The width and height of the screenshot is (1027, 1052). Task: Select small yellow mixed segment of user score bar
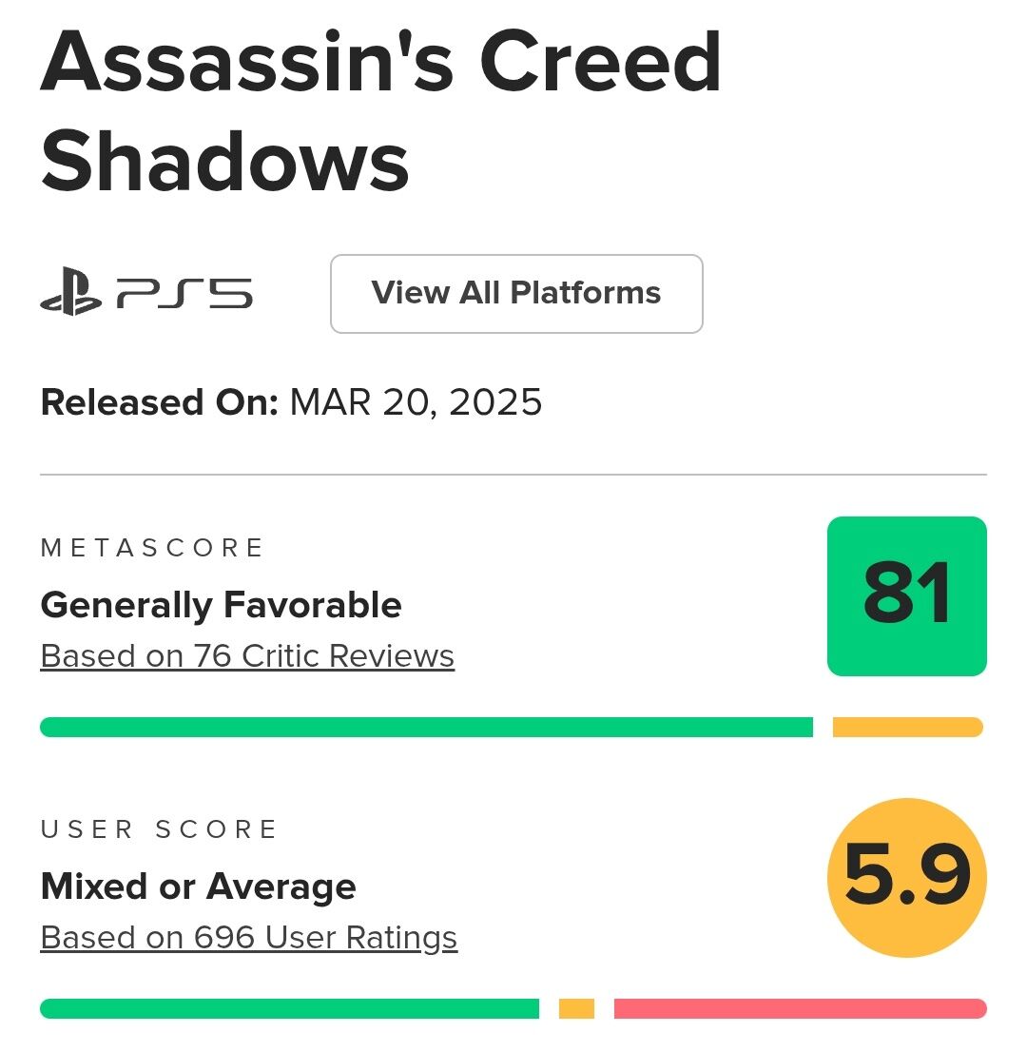click(x=576, y=1008)
